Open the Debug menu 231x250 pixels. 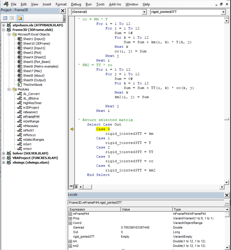[76, 4]
